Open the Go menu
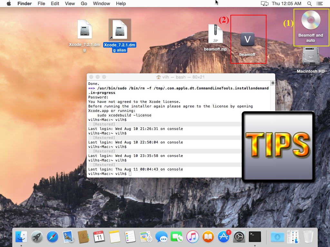The image size is (330, 247). coord(84,4)
